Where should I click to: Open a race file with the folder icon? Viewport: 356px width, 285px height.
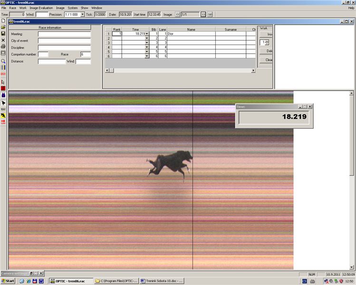[3, 27]
